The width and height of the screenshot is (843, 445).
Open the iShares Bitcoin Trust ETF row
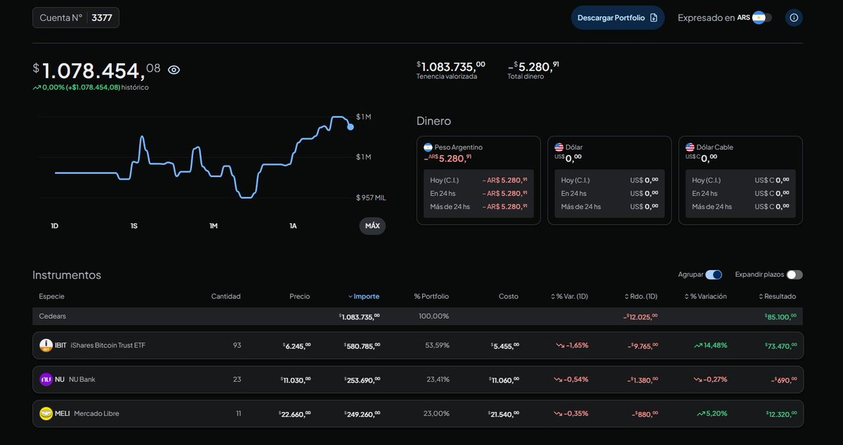click(x=417, y=345)
